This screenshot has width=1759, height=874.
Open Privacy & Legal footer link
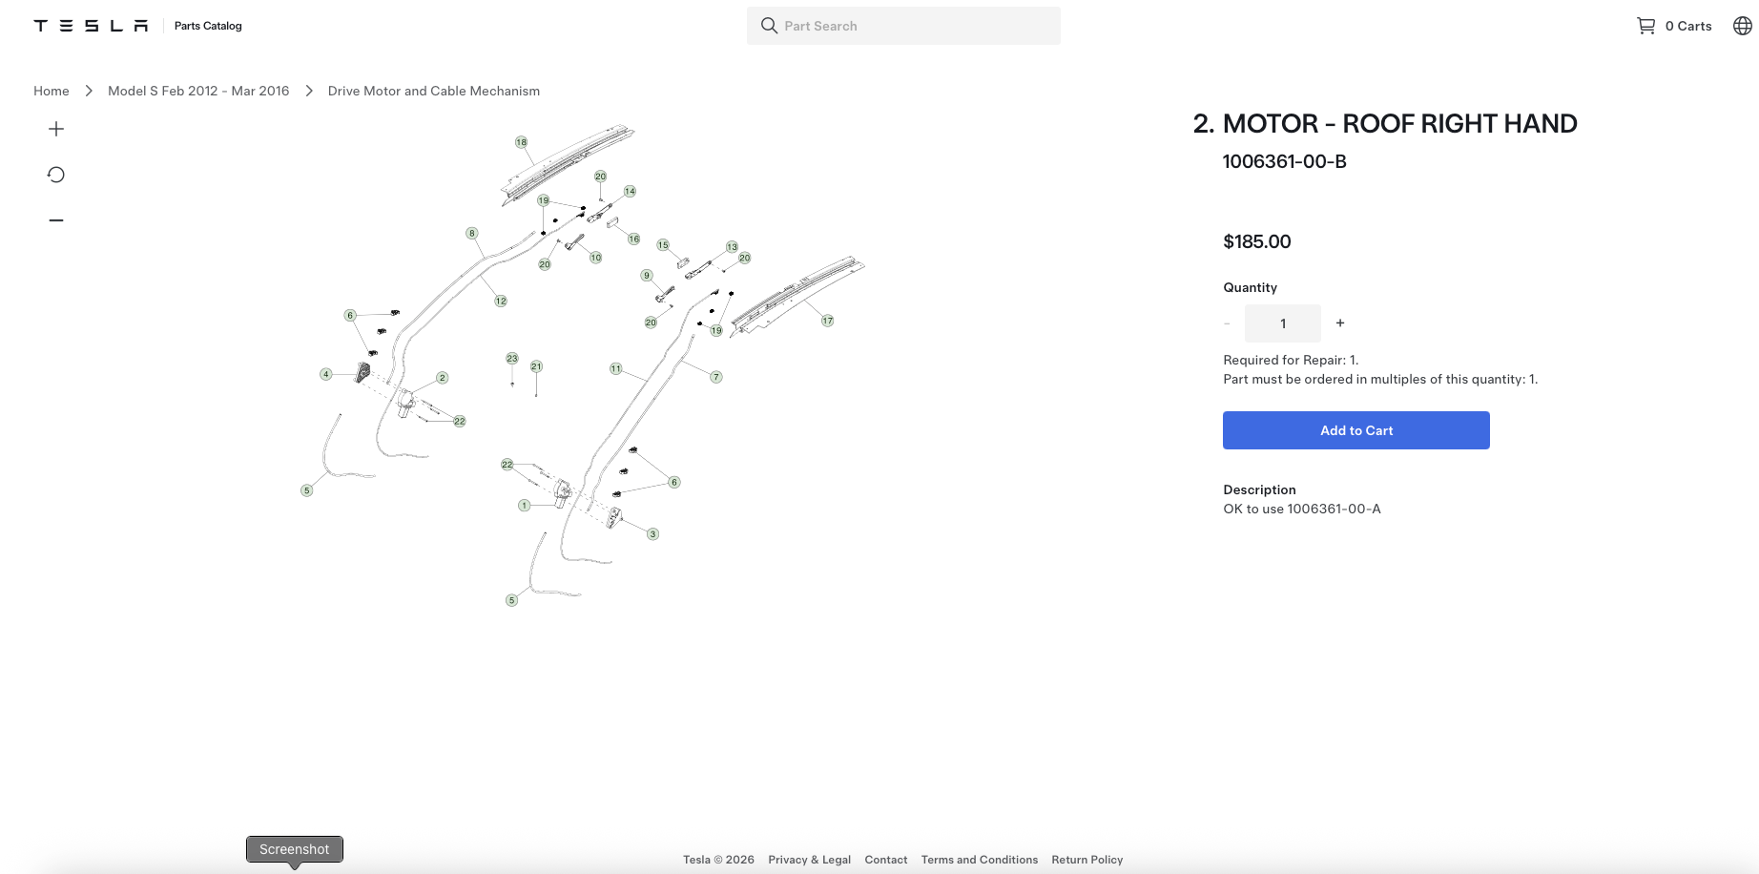[809, 860]
